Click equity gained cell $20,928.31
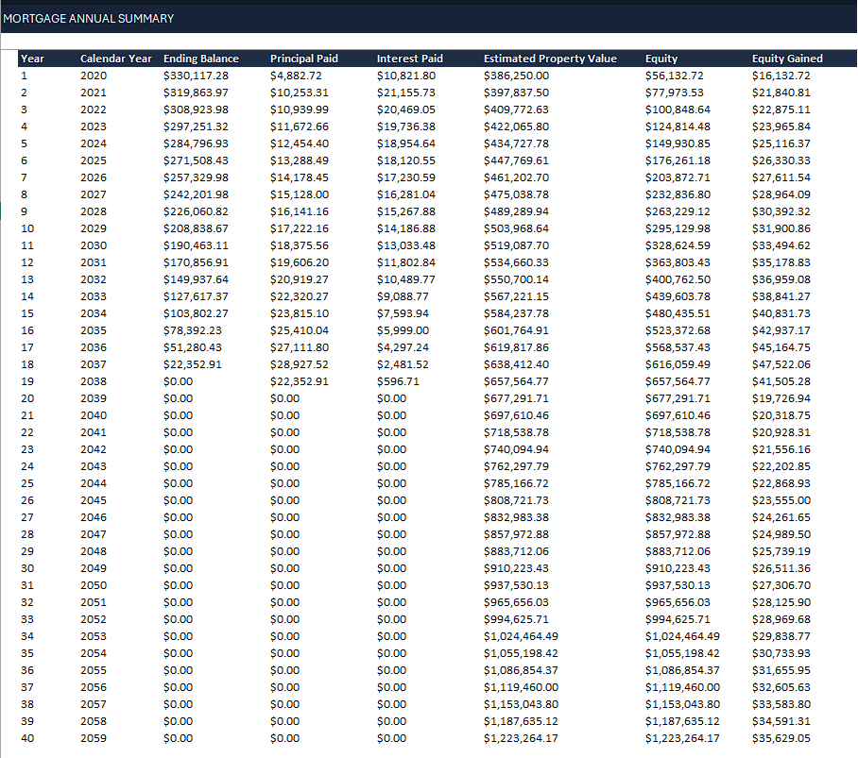The width and height of the screenshot is (858, 758). pos(781,431)
